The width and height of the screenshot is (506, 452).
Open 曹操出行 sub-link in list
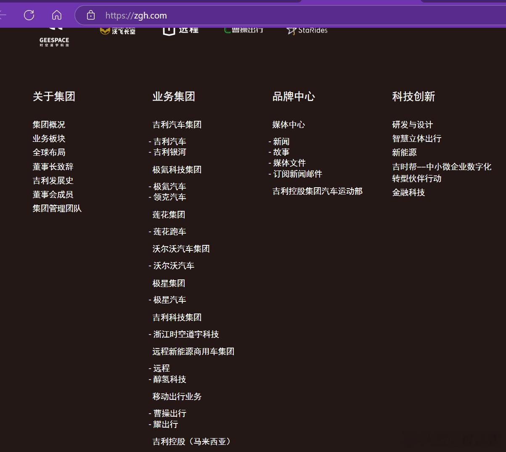[x=170, y=413]
